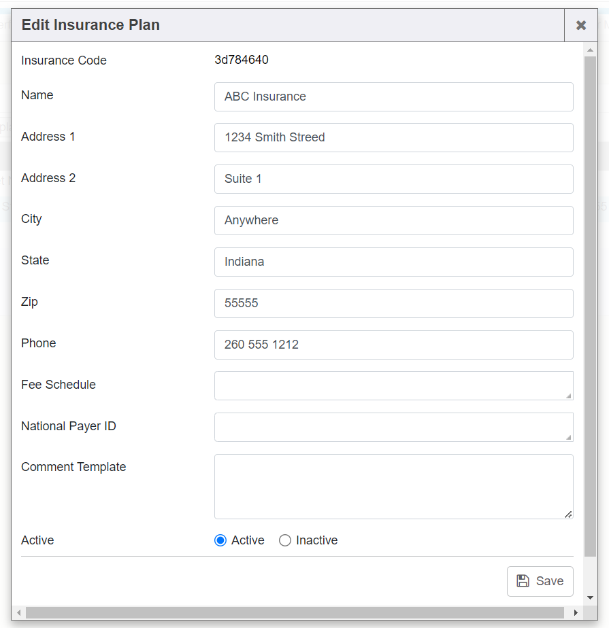Focus the Address 2 field
The image size is (609, 628).
(x=394, y=179)
